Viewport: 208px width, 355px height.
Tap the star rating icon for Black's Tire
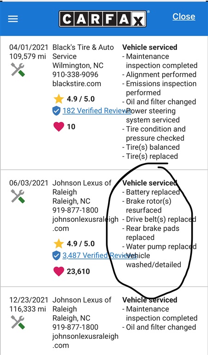click(59, 99)
